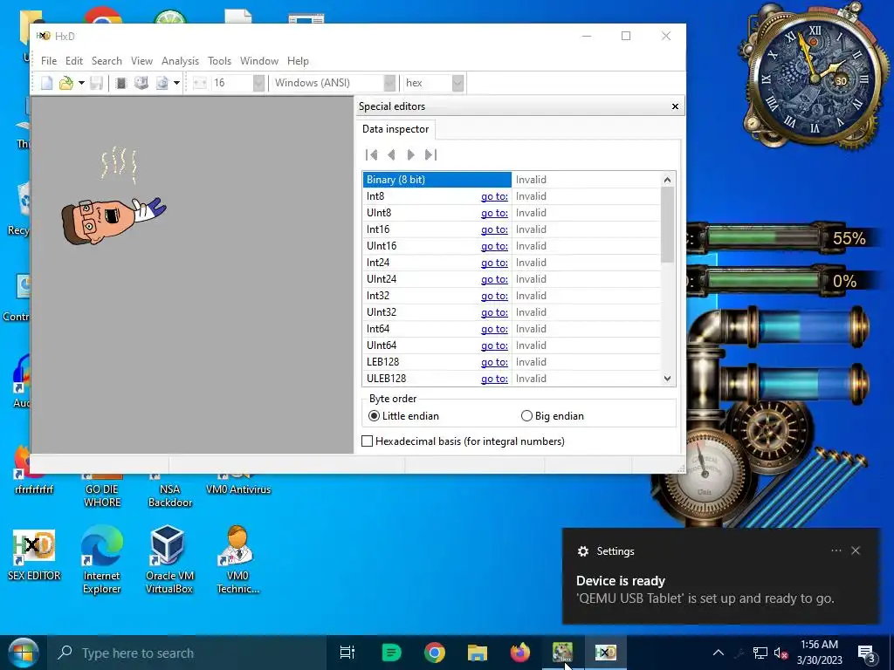
Task: Open the Analysis menu
Action: [180, 61]
